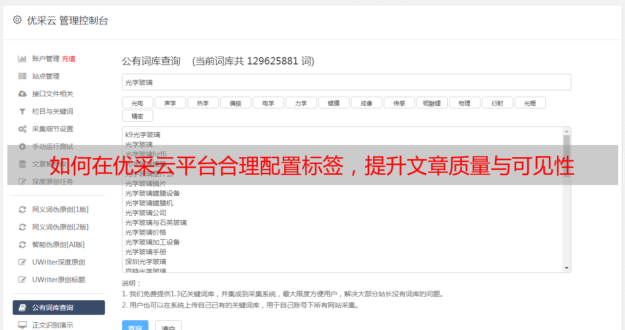
Task: Click the results list scroll-down arrow
Action: pos(567,268)
